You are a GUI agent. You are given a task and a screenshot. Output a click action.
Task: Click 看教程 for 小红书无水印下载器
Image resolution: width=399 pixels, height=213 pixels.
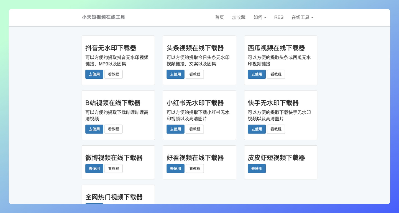(195, 129)
